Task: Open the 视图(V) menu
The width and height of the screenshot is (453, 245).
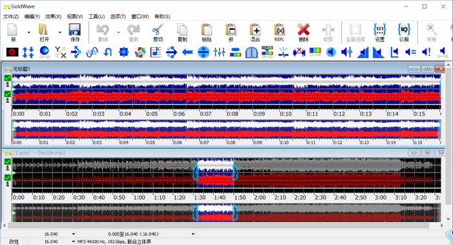Action: pos(75,16)
